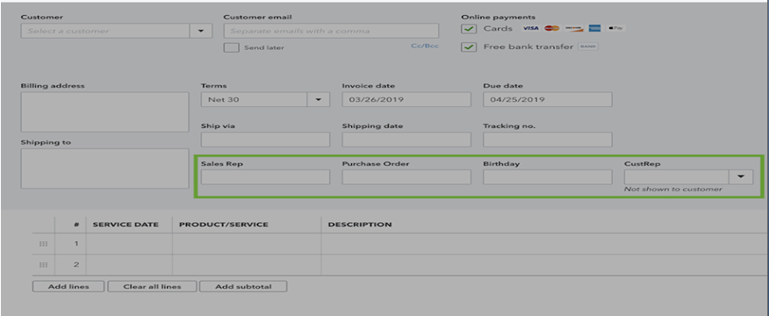The image size is (769, 316).
Task: Click the drag handle on line 2
Action: click(43, 265)
